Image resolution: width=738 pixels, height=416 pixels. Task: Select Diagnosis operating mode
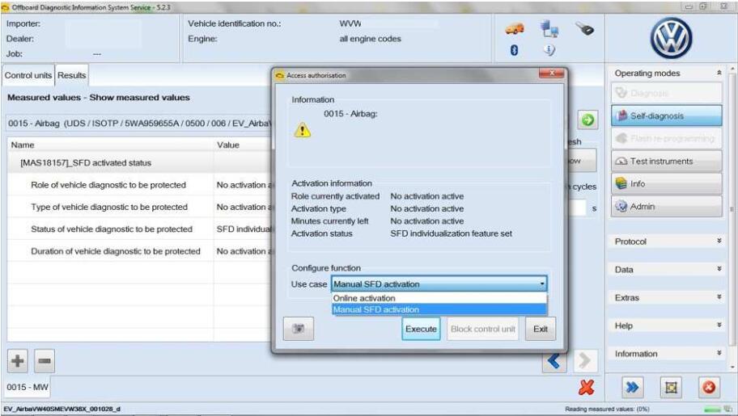click(x=667, y=93)
